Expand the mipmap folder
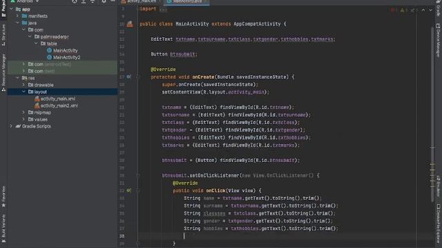Viewport: 442px width, 248px height. point(23,112)
